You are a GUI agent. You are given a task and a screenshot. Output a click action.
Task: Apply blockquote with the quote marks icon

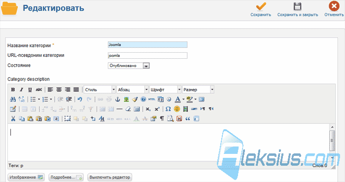(x=188, y=119)
